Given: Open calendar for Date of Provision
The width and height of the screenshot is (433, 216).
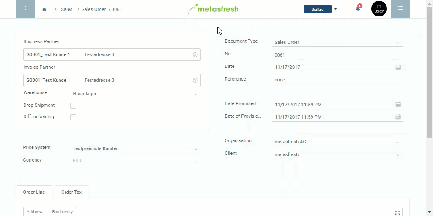Looking at the screenshot, I should (398, 117).
